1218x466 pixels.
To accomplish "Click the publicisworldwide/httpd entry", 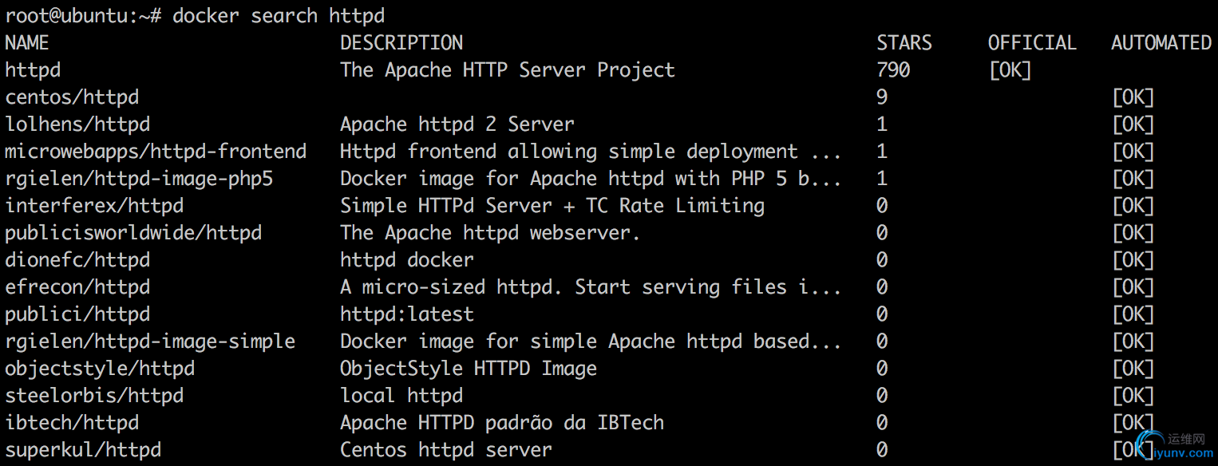I will tap(133, 233).
